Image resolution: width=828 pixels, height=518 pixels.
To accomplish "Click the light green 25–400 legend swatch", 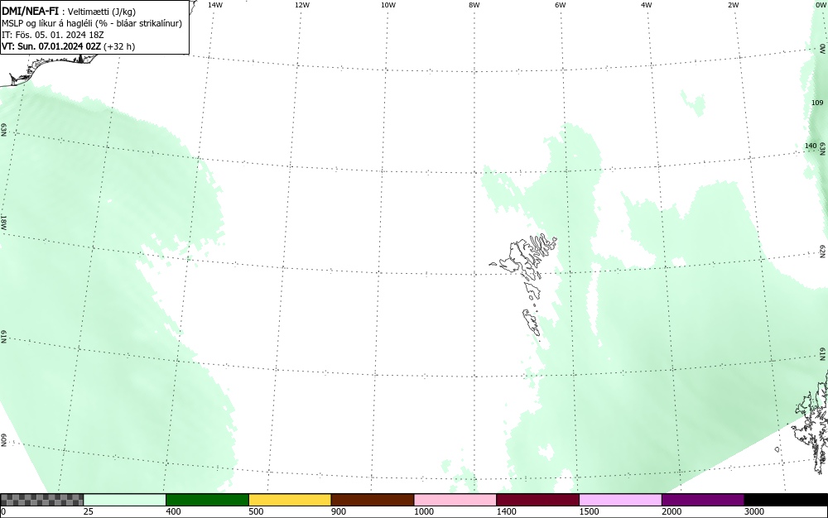I will point(125,500).
